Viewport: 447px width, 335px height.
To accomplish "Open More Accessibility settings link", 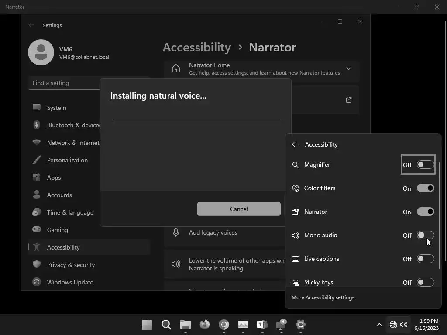I will pyautogui.click(x=323, y=297).
